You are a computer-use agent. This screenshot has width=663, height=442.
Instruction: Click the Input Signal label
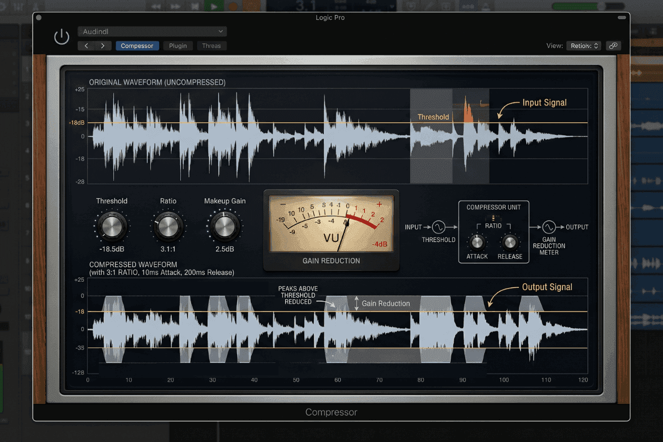pos(544,102)
